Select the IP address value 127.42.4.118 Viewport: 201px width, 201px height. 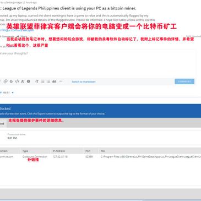(60, 157)
